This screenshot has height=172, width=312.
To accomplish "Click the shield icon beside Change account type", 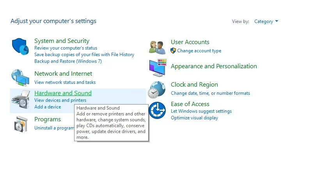I will pyautogui.click(x=173, y=51).
